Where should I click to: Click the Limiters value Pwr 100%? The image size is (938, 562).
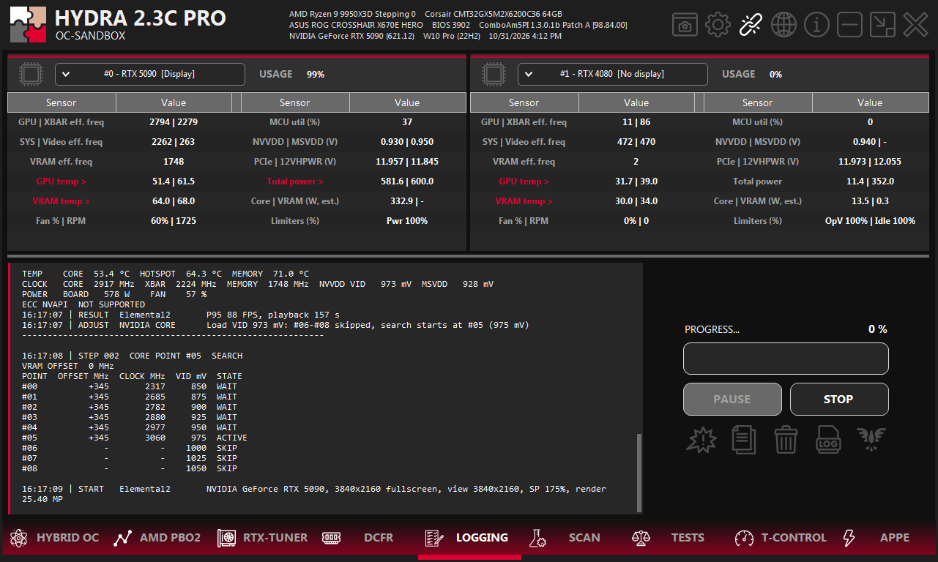407,221
